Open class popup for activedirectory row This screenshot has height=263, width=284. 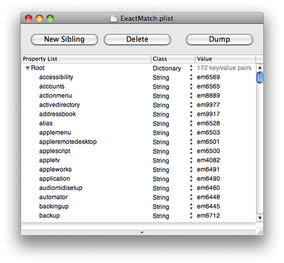(x=191, y=105)
